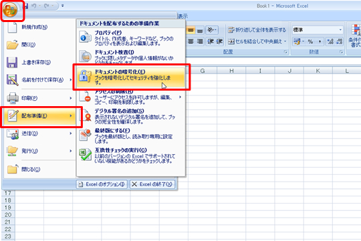Viewport: 361px width, 241px height.
Task: Click the compatibility check green checkmark icon
Action: (x=85, y=154)
